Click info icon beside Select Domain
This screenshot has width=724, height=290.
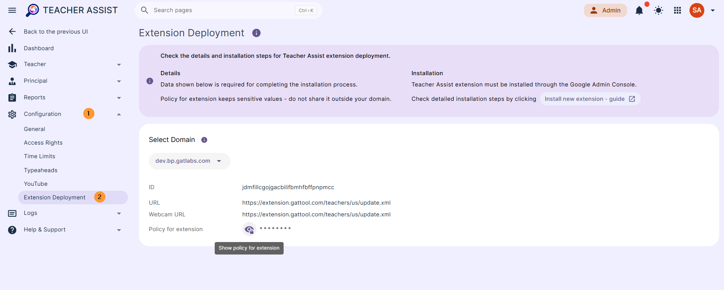click(204, 140)
